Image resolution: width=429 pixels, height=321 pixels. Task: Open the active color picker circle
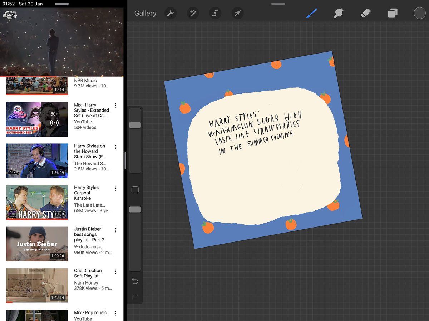click(420, 14)
